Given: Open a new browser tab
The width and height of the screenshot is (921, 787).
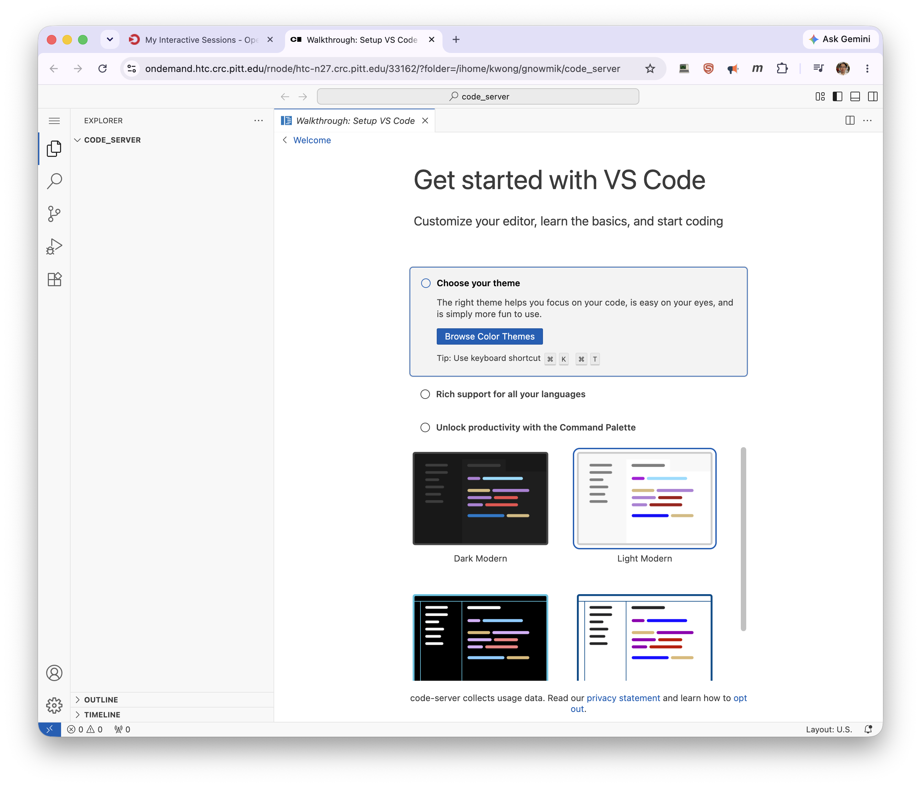Looking at the screenshot, I should [456, 40].
